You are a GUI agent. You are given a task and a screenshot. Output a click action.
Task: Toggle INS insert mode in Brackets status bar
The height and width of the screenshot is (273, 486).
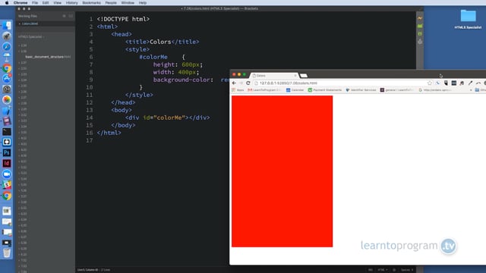pyautogui.click(x=371, y=270)
